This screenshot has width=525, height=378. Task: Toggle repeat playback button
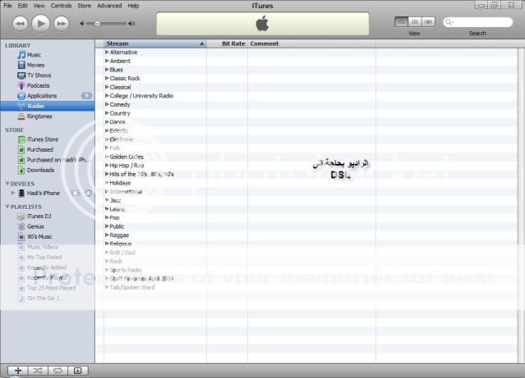pyautogui.click(x=58, y=371)
